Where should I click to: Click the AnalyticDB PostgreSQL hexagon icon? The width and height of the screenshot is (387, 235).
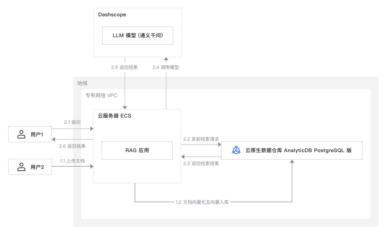coord(237,150)
